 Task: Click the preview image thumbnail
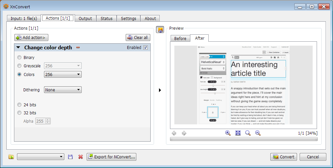[x=243, y=85]
